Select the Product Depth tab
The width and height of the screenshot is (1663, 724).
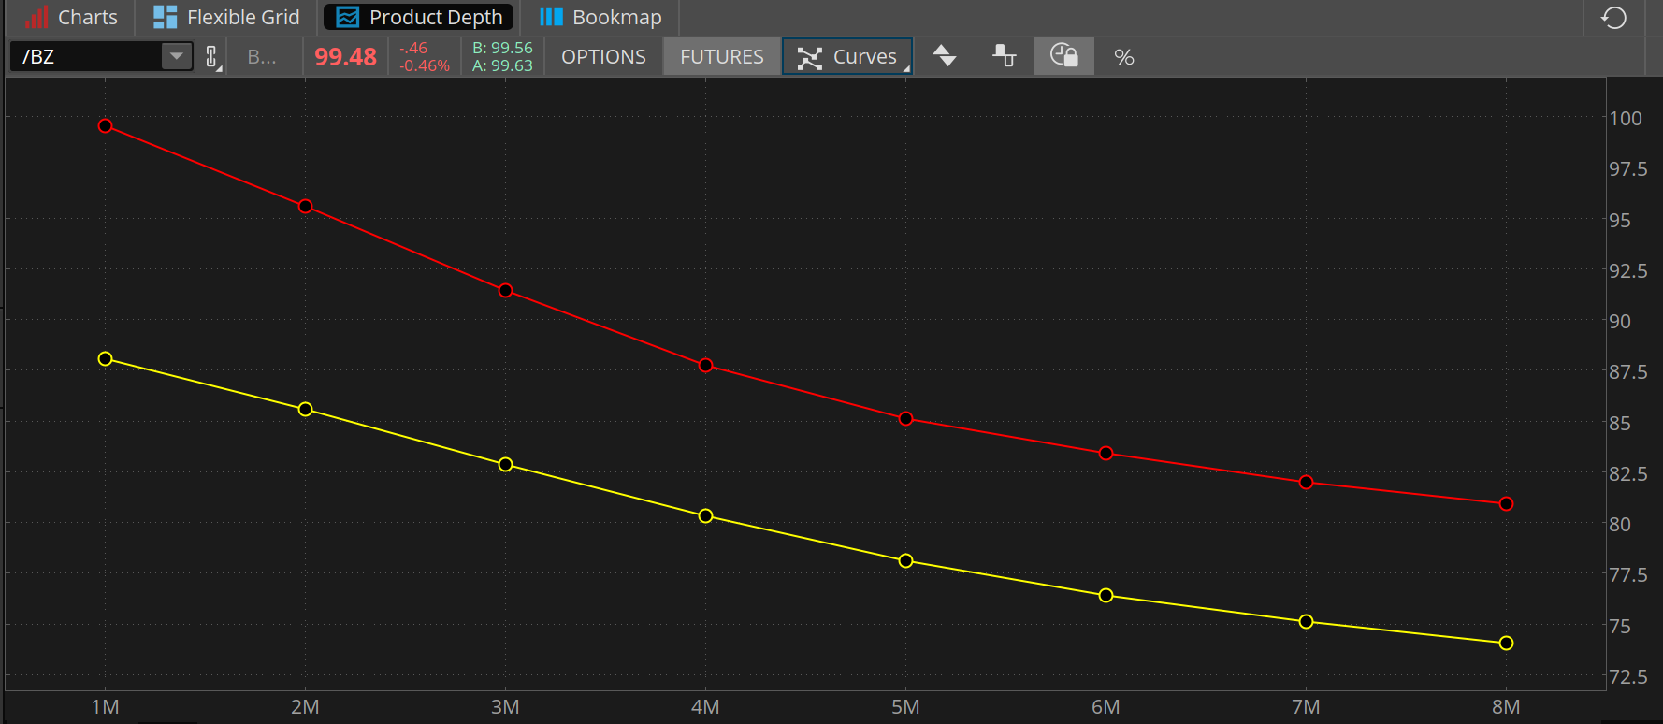click(419, 18)
